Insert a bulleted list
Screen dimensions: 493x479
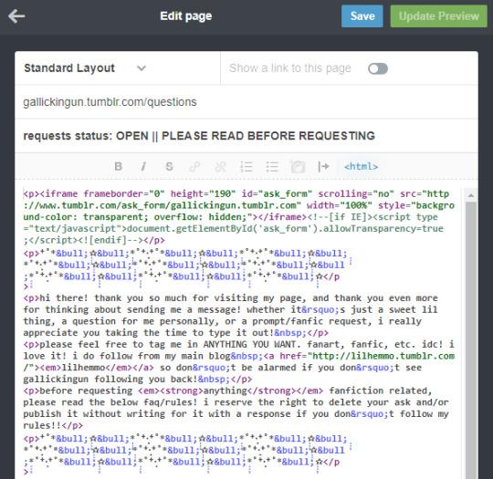pos(272,167)
